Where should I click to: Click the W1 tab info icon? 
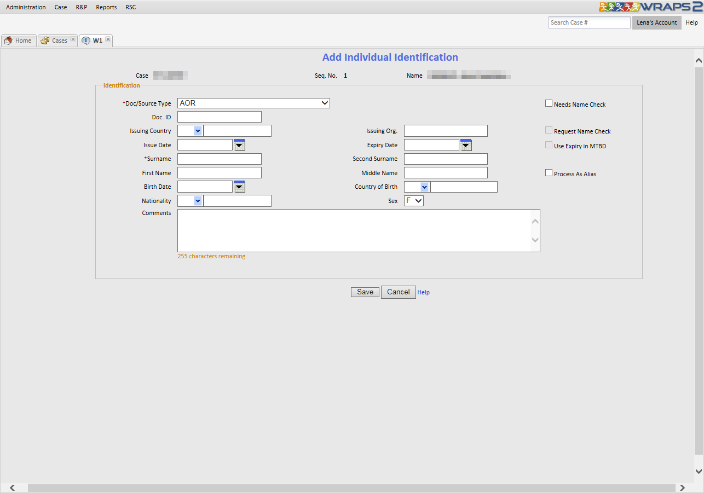[86, 40]
